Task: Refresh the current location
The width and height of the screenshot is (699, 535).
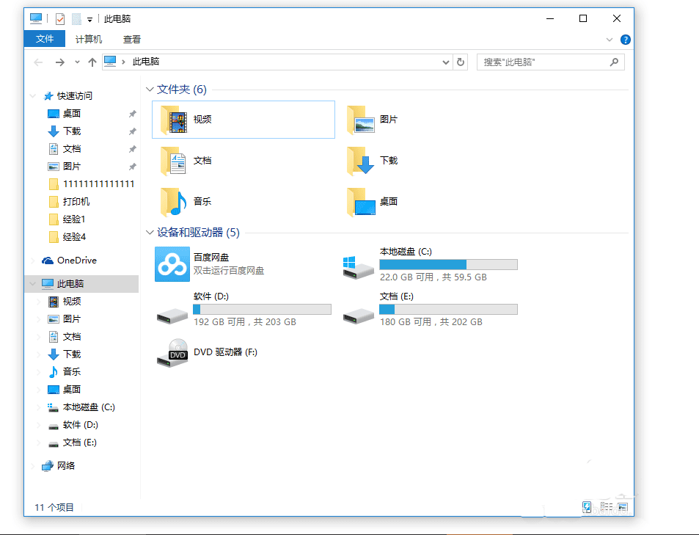Action: point(461,62)
